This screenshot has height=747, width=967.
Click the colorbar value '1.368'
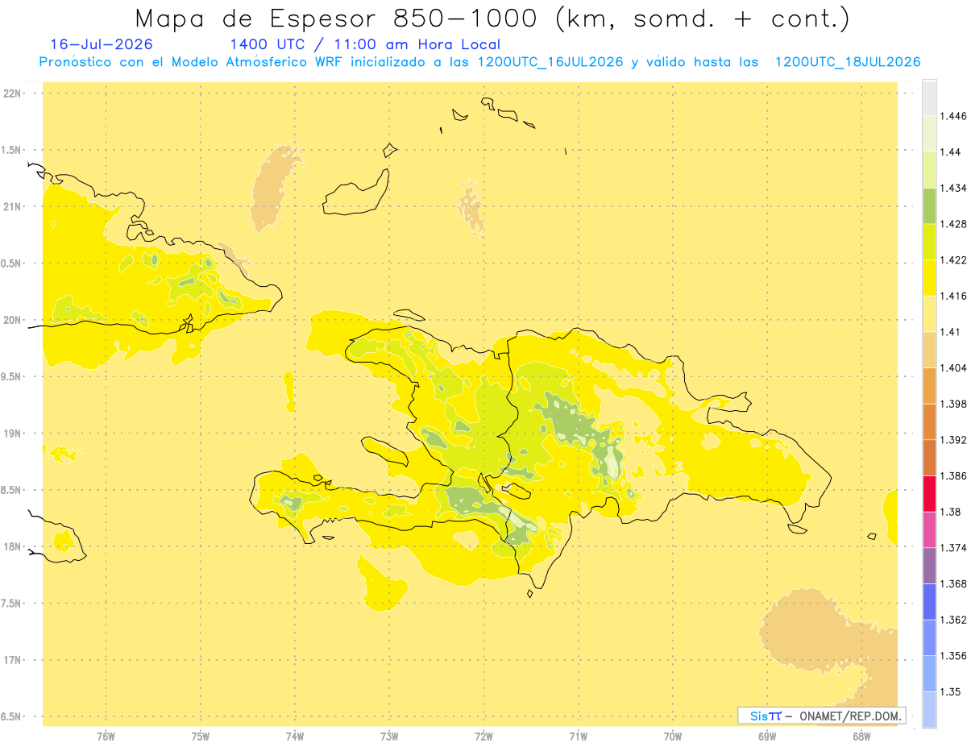tap(952, 584)
